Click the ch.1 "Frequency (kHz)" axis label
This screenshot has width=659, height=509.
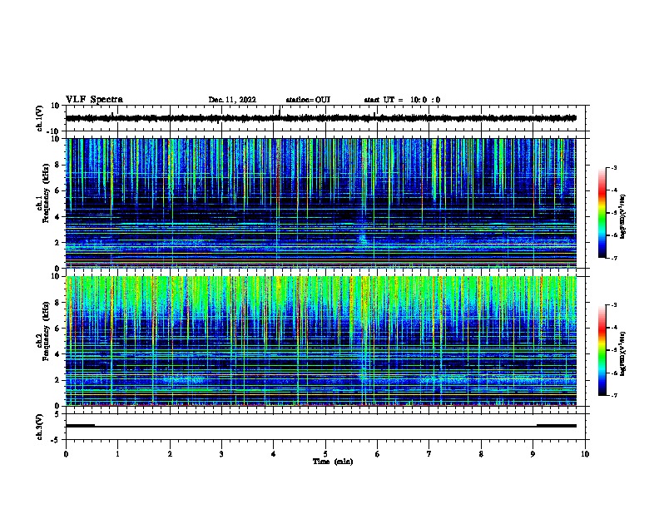click(x=46, y=193)
